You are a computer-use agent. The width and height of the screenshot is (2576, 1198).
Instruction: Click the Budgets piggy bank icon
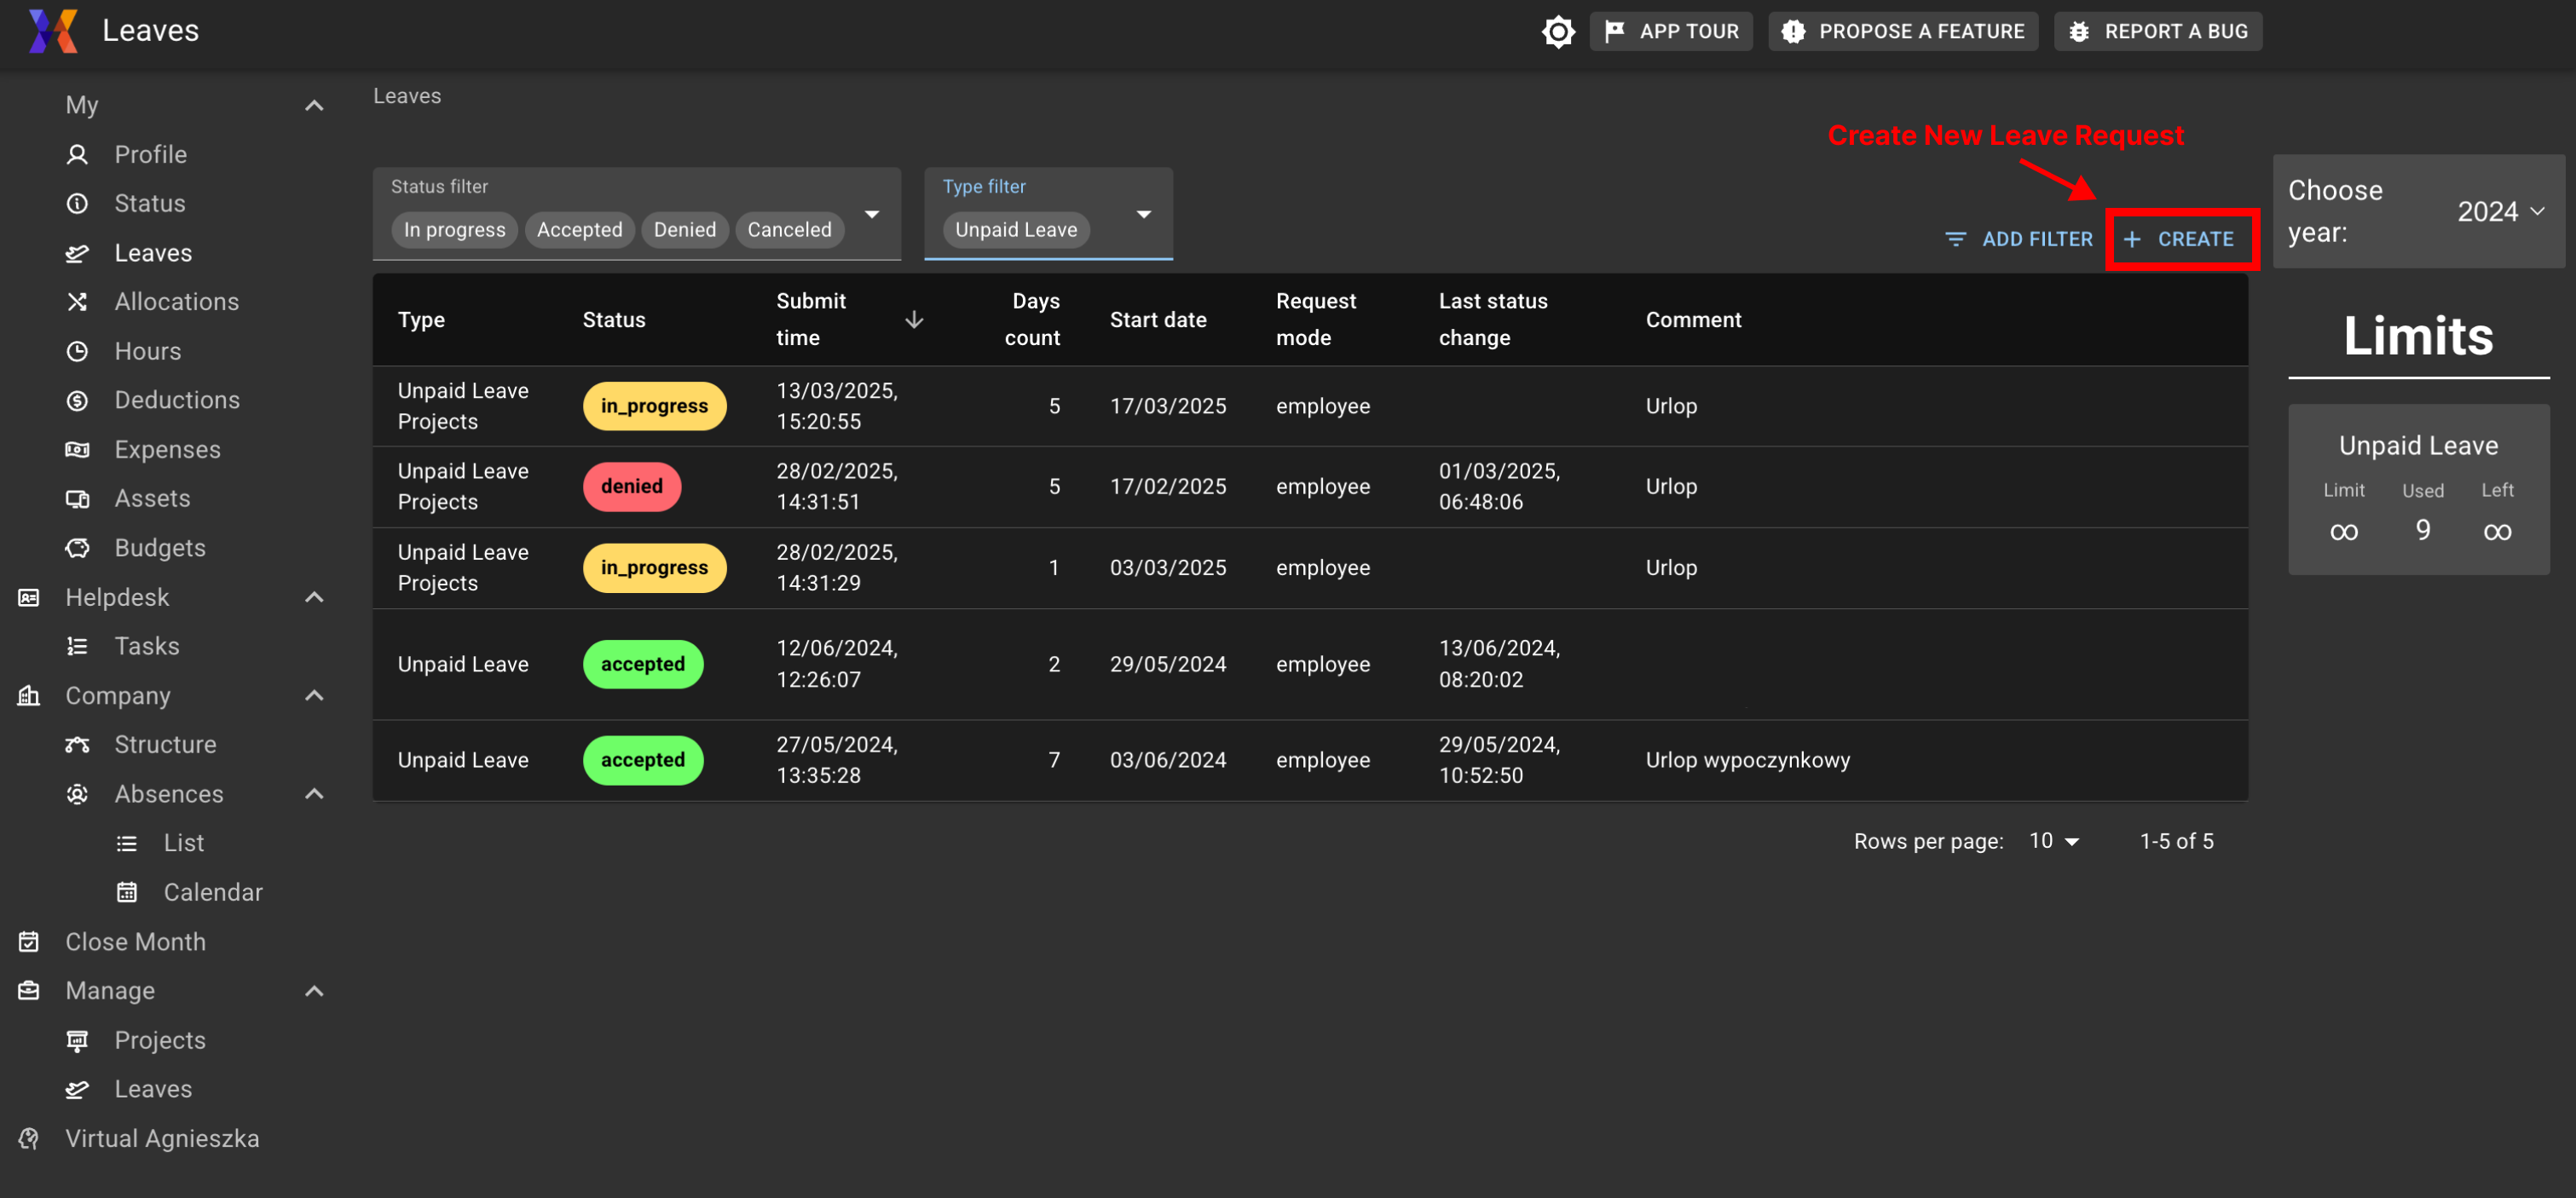77,547
